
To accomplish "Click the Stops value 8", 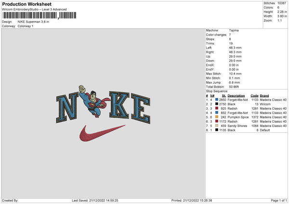I will tap(230, 39).
